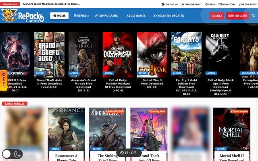Click God of War 3 Free Download title

152,84
